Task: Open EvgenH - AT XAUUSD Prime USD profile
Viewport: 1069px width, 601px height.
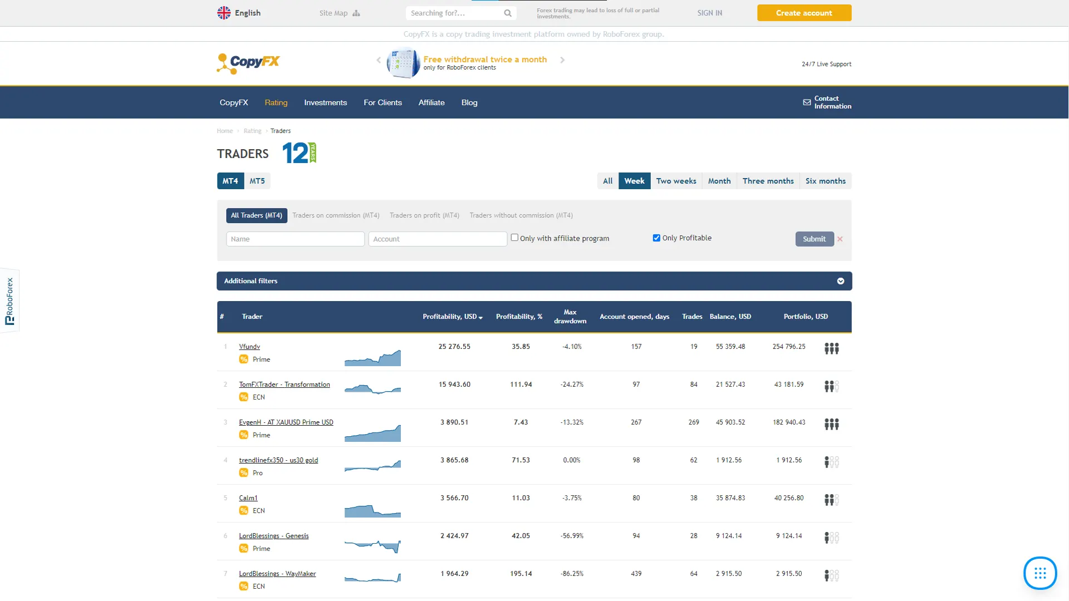Action: [x=286, y=422]
